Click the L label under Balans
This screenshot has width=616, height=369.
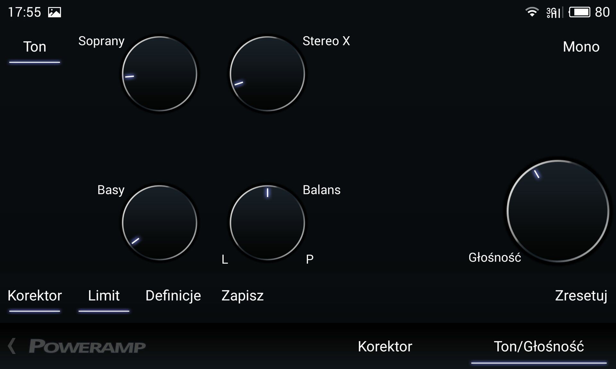[225, 259]
